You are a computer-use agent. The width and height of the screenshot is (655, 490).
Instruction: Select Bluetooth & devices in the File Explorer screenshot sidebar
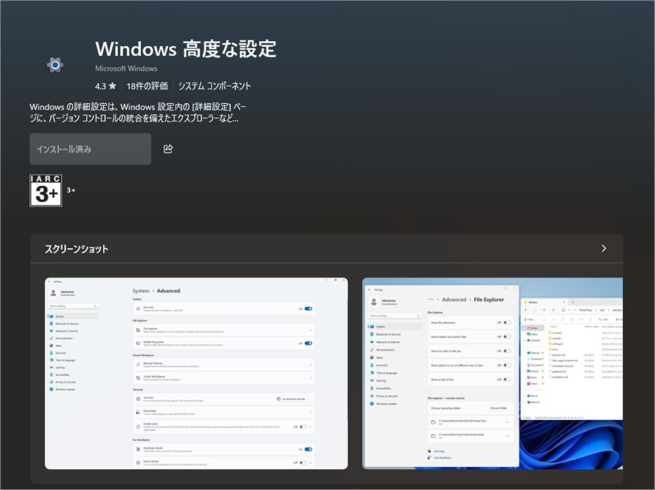click(x=388, y=334)
